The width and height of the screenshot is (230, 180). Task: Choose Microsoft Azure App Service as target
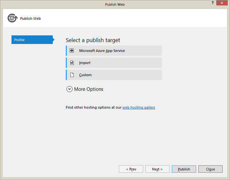tap(102, 51)
